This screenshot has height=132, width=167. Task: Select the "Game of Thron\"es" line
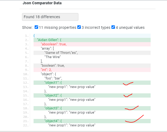[x=61, y=53]
